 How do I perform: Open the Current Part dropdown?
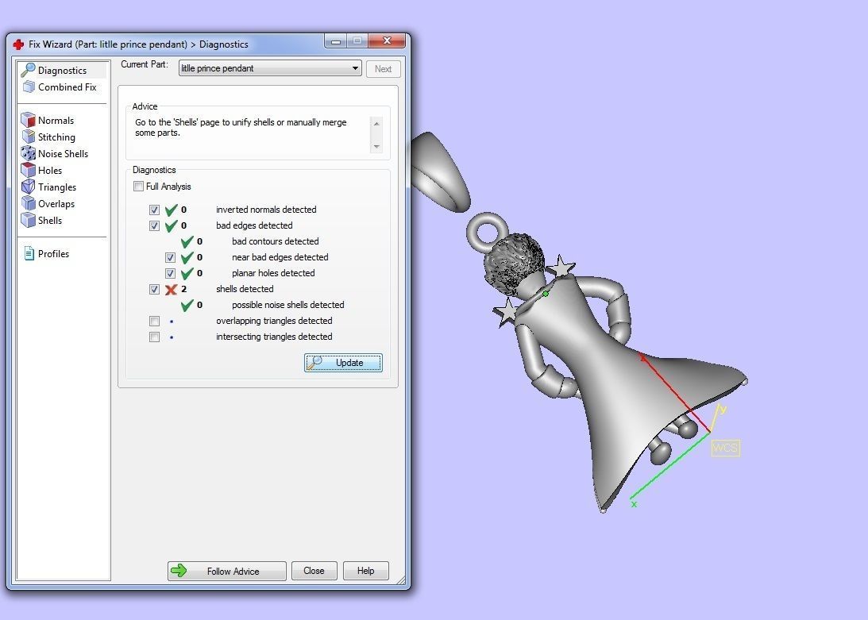tap(270, 68)
